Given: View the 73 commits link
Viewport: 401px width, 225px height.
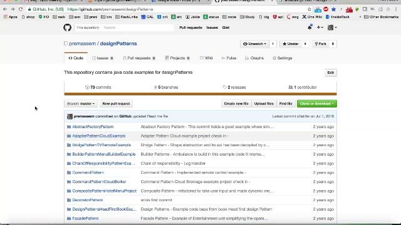Looking at the screenshot, I should point(98,87).
